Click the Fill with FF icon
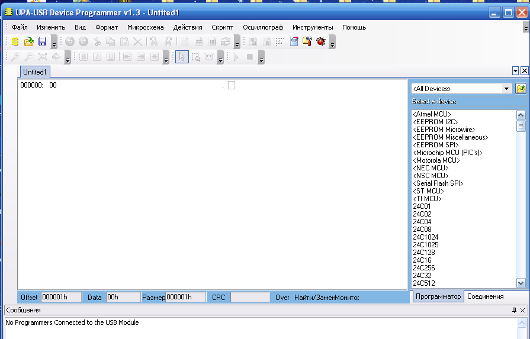The width and height of the screenshot is (530, 339). coord(199,41)
